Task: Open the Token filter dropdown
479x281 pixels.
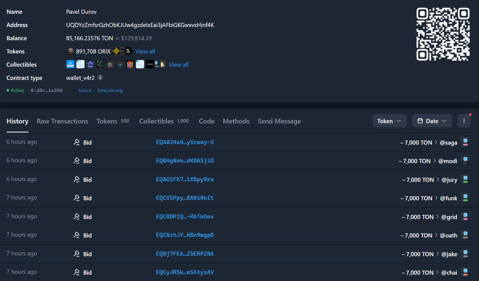Action: [389, 121]
